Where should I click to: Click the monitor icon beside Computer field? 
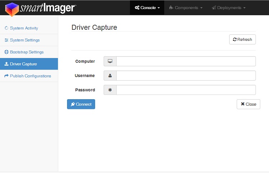pyautogui.click(x=110, y=61)
